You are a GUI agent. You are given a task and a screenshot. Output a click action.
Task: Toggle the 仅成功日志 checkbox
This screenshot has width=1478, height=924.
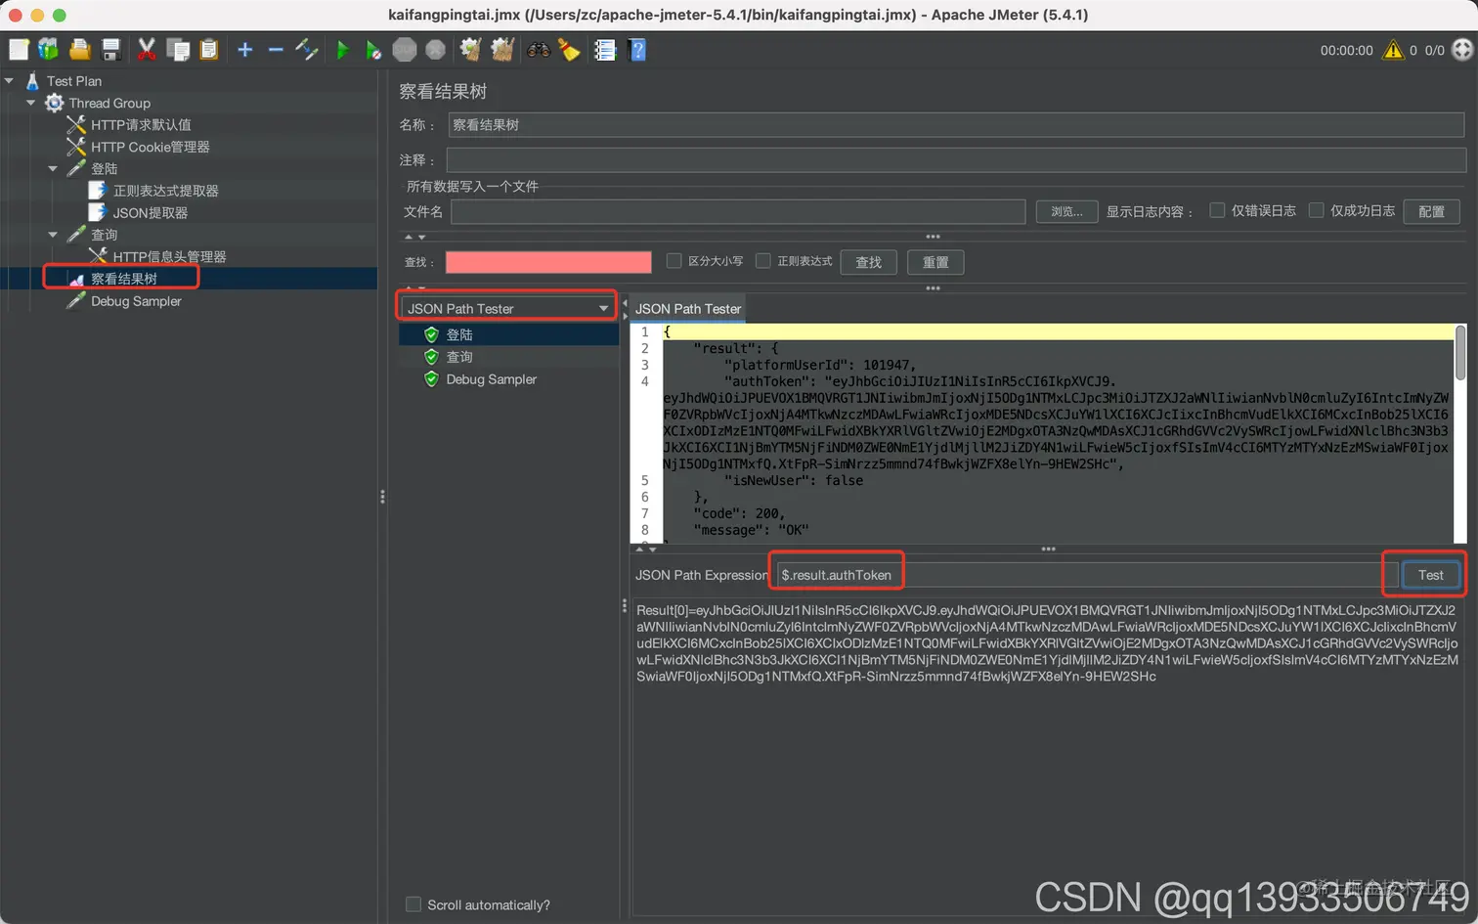[1316, 210]
